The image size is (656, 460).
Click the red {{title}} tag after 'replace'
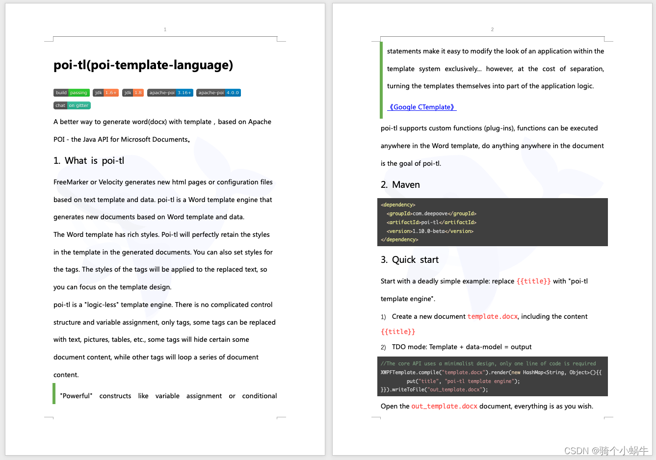click(533, 281)
